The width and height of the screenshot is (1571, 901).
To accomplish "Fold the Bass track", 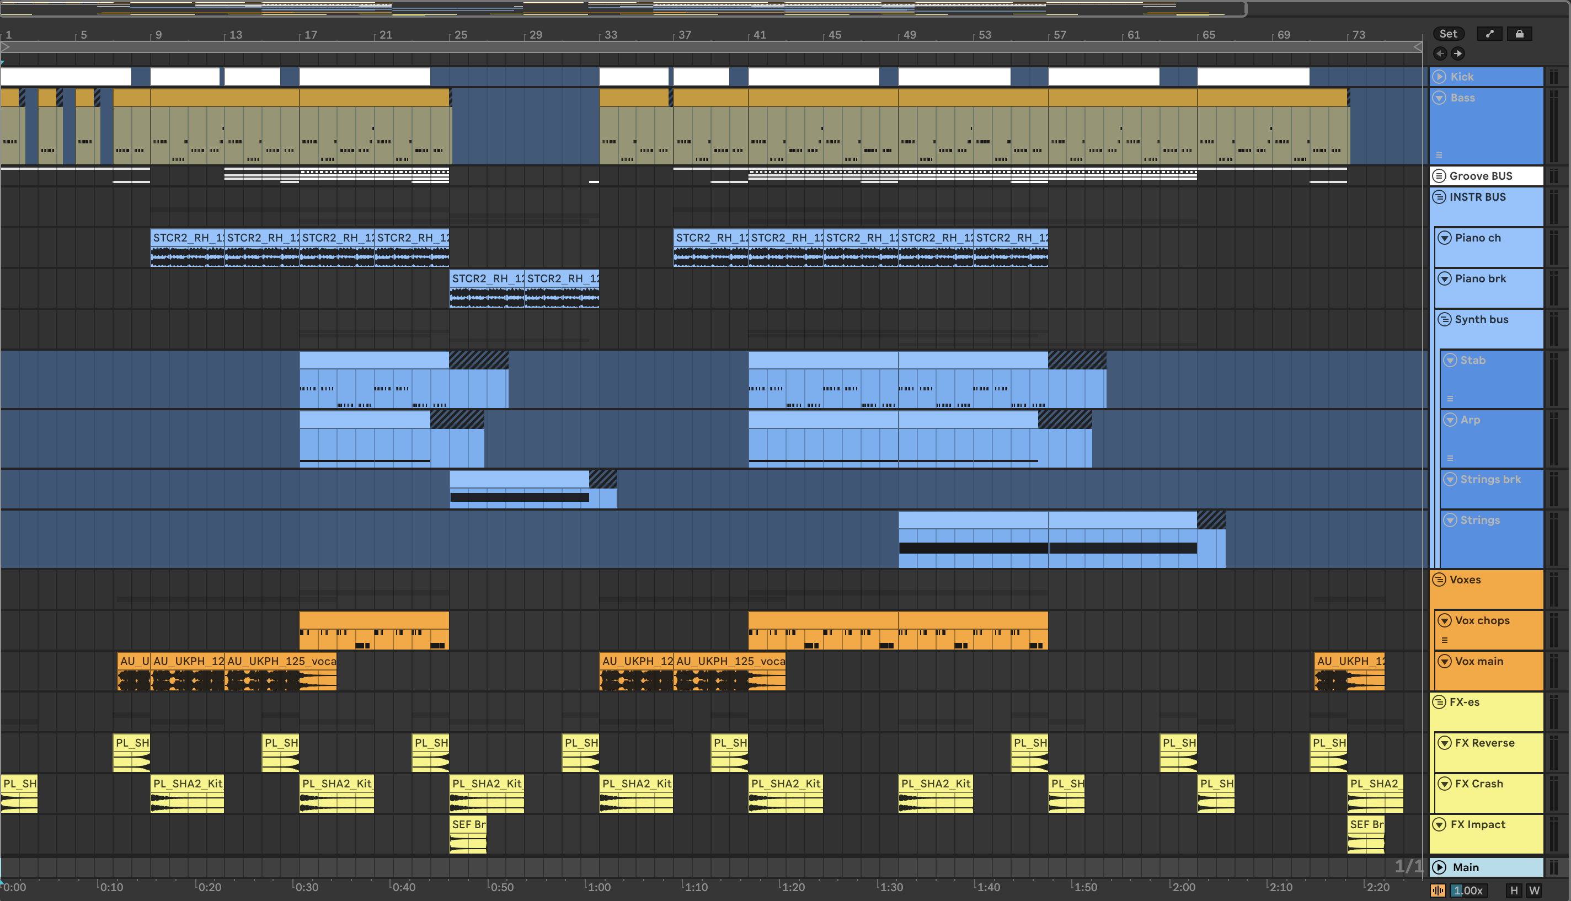I will (1440, 98).
